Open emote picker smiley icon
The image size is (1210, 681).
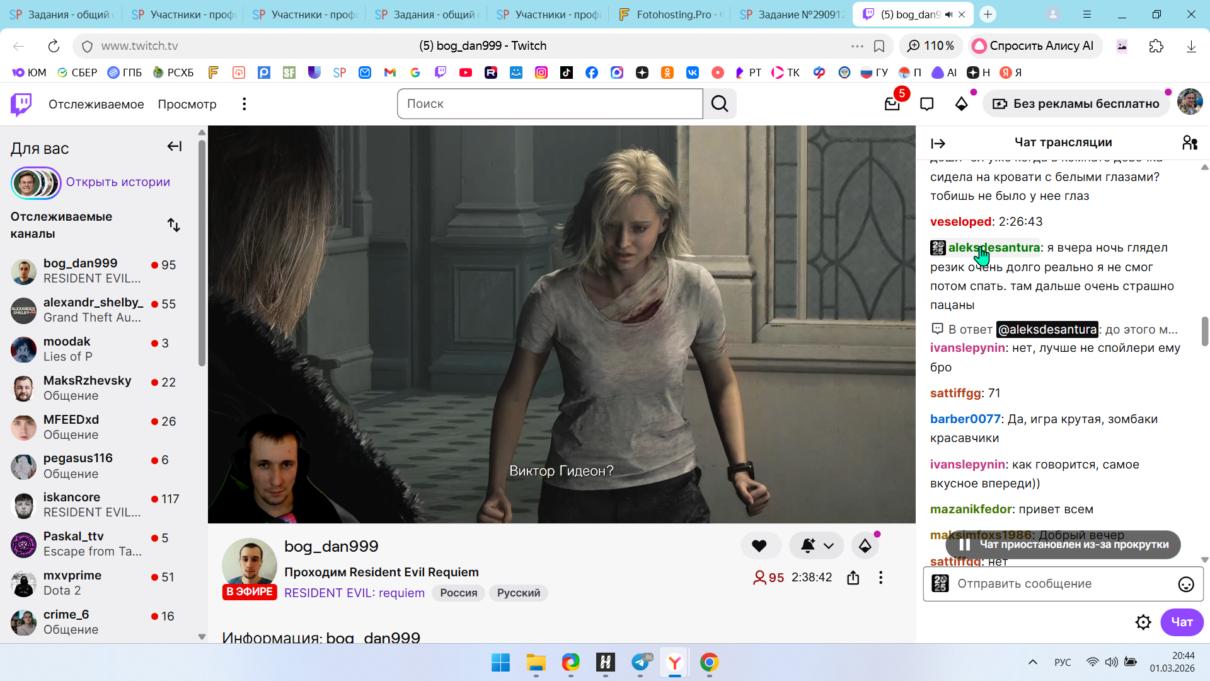pyautogui.click(x=1185, y=584)
